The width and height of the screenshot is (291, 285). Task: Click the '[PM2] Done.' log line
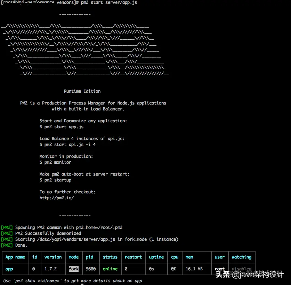14,245
